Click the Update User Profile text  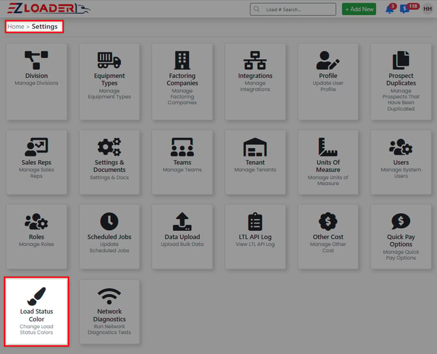click(x=327, y=86)
